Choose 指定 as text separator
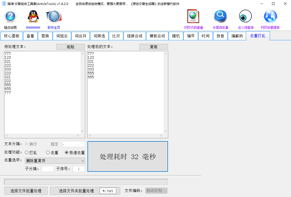Viewport: 291px width, 197px height. coord(48,144)
